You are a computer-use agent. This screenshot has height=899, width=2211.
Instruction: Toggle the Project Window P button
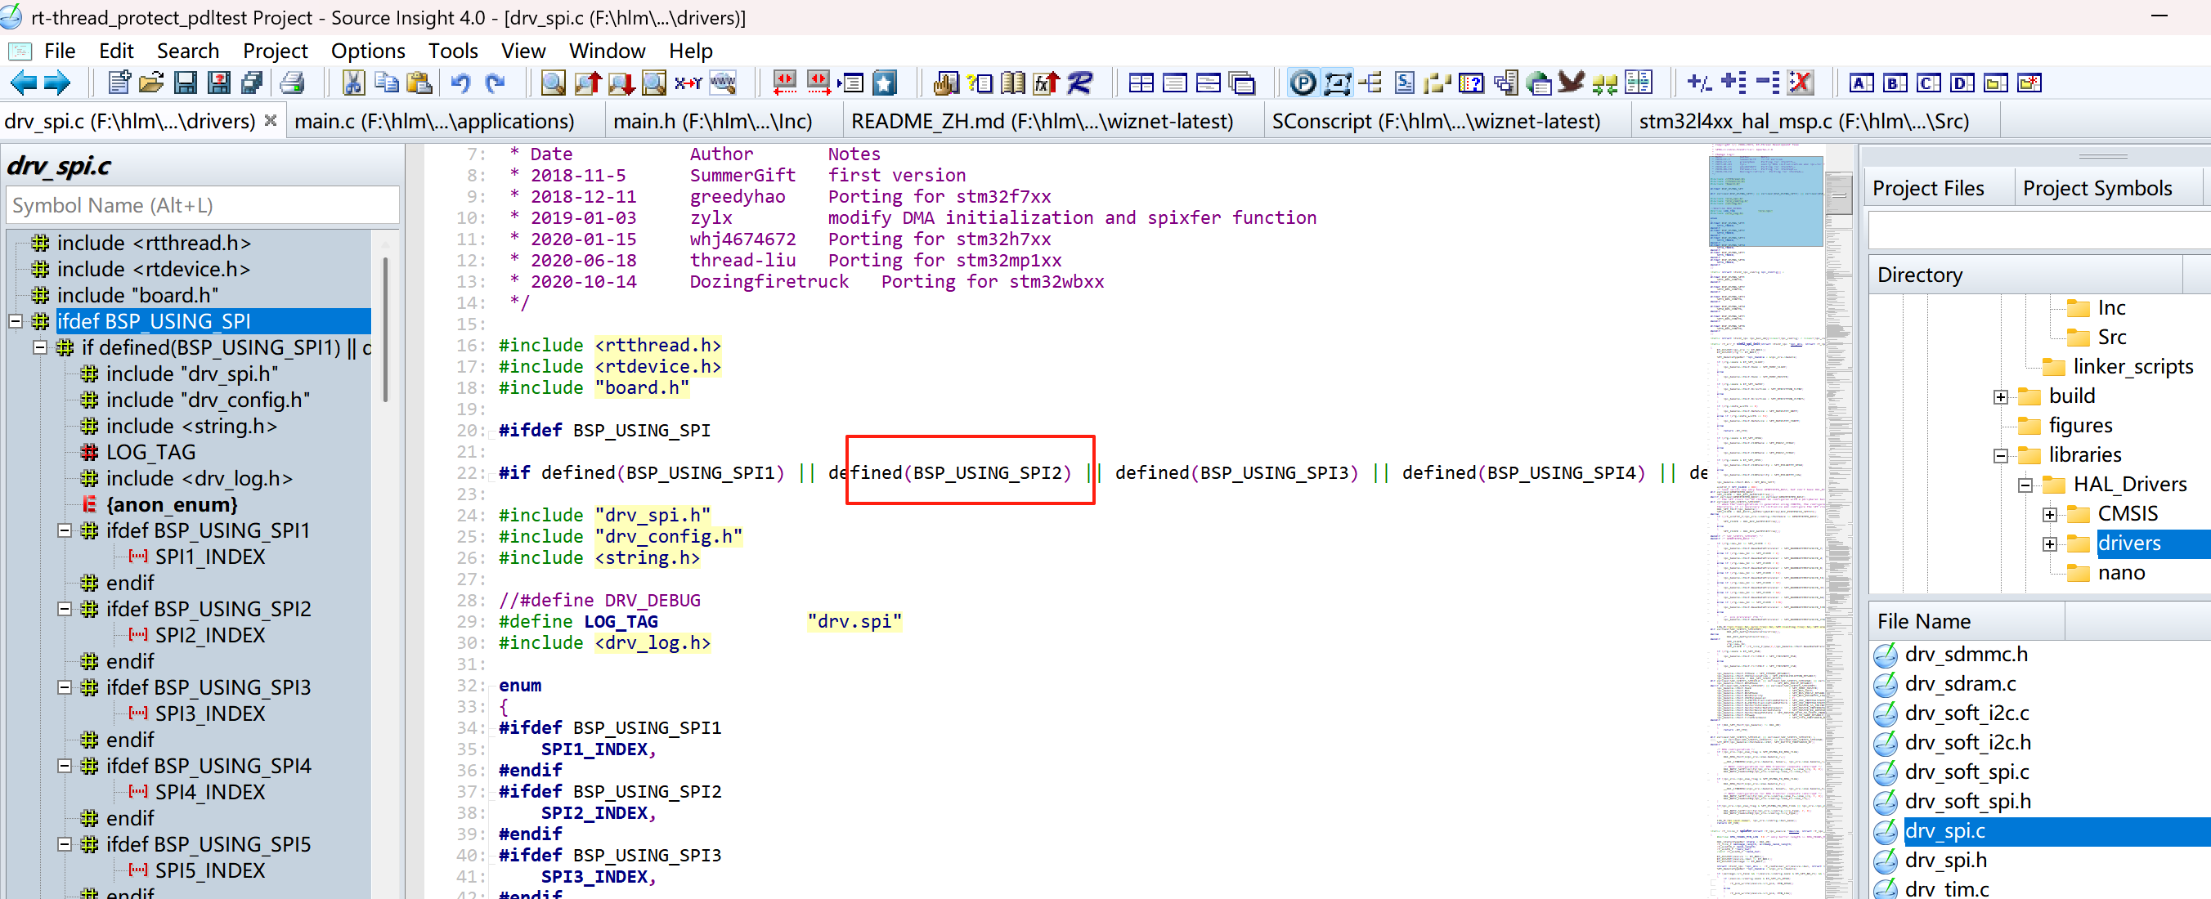[1302, 83]
